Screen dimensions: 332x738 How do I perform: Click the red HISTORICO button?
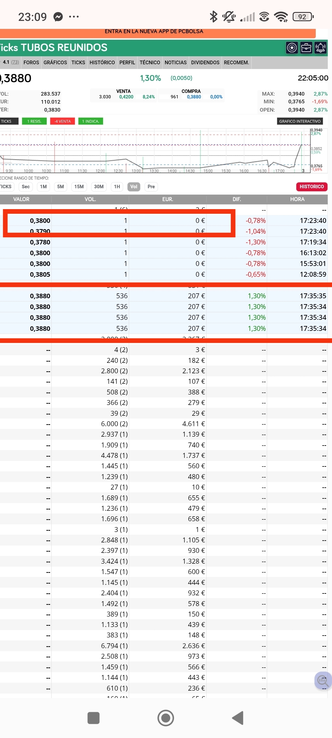[x=311, y=187]
